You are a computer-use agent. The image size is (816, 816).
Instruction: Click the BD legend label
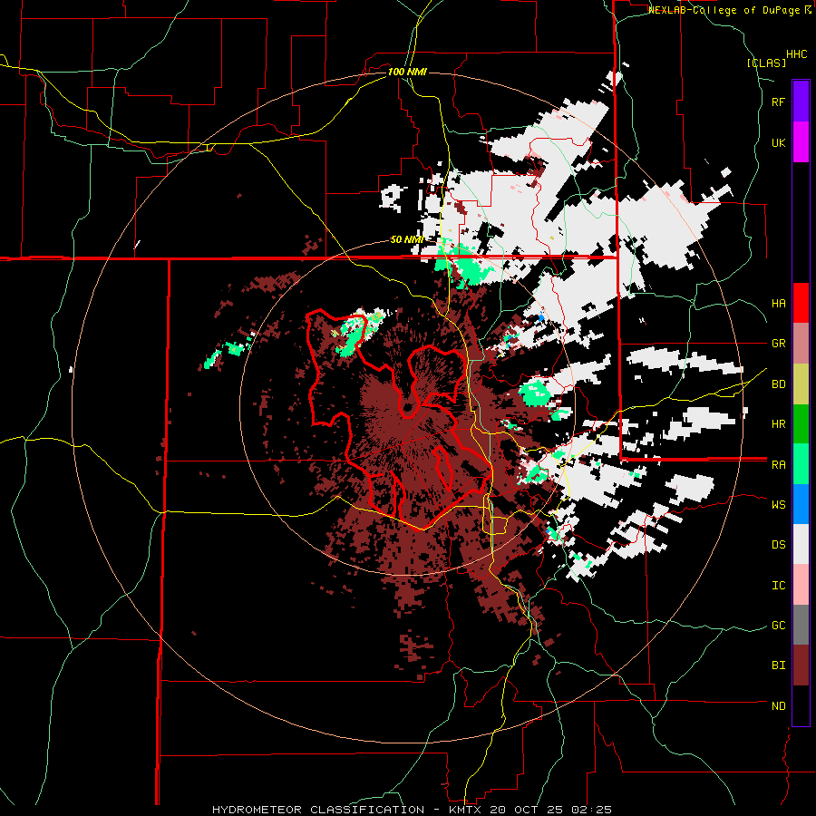coord(778,384)
